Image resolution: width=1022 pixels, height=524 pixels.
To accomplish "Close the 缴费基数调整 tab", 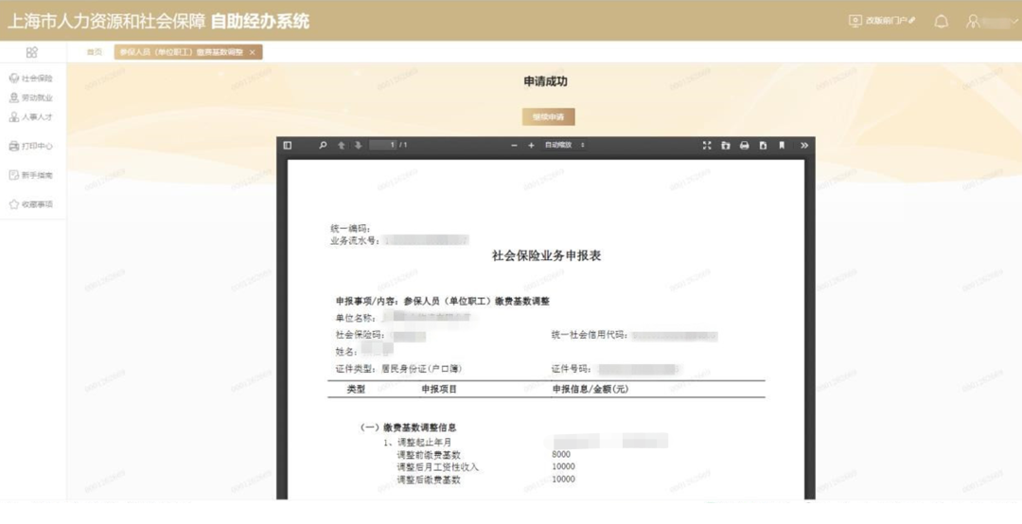I will tap(252, 52).
